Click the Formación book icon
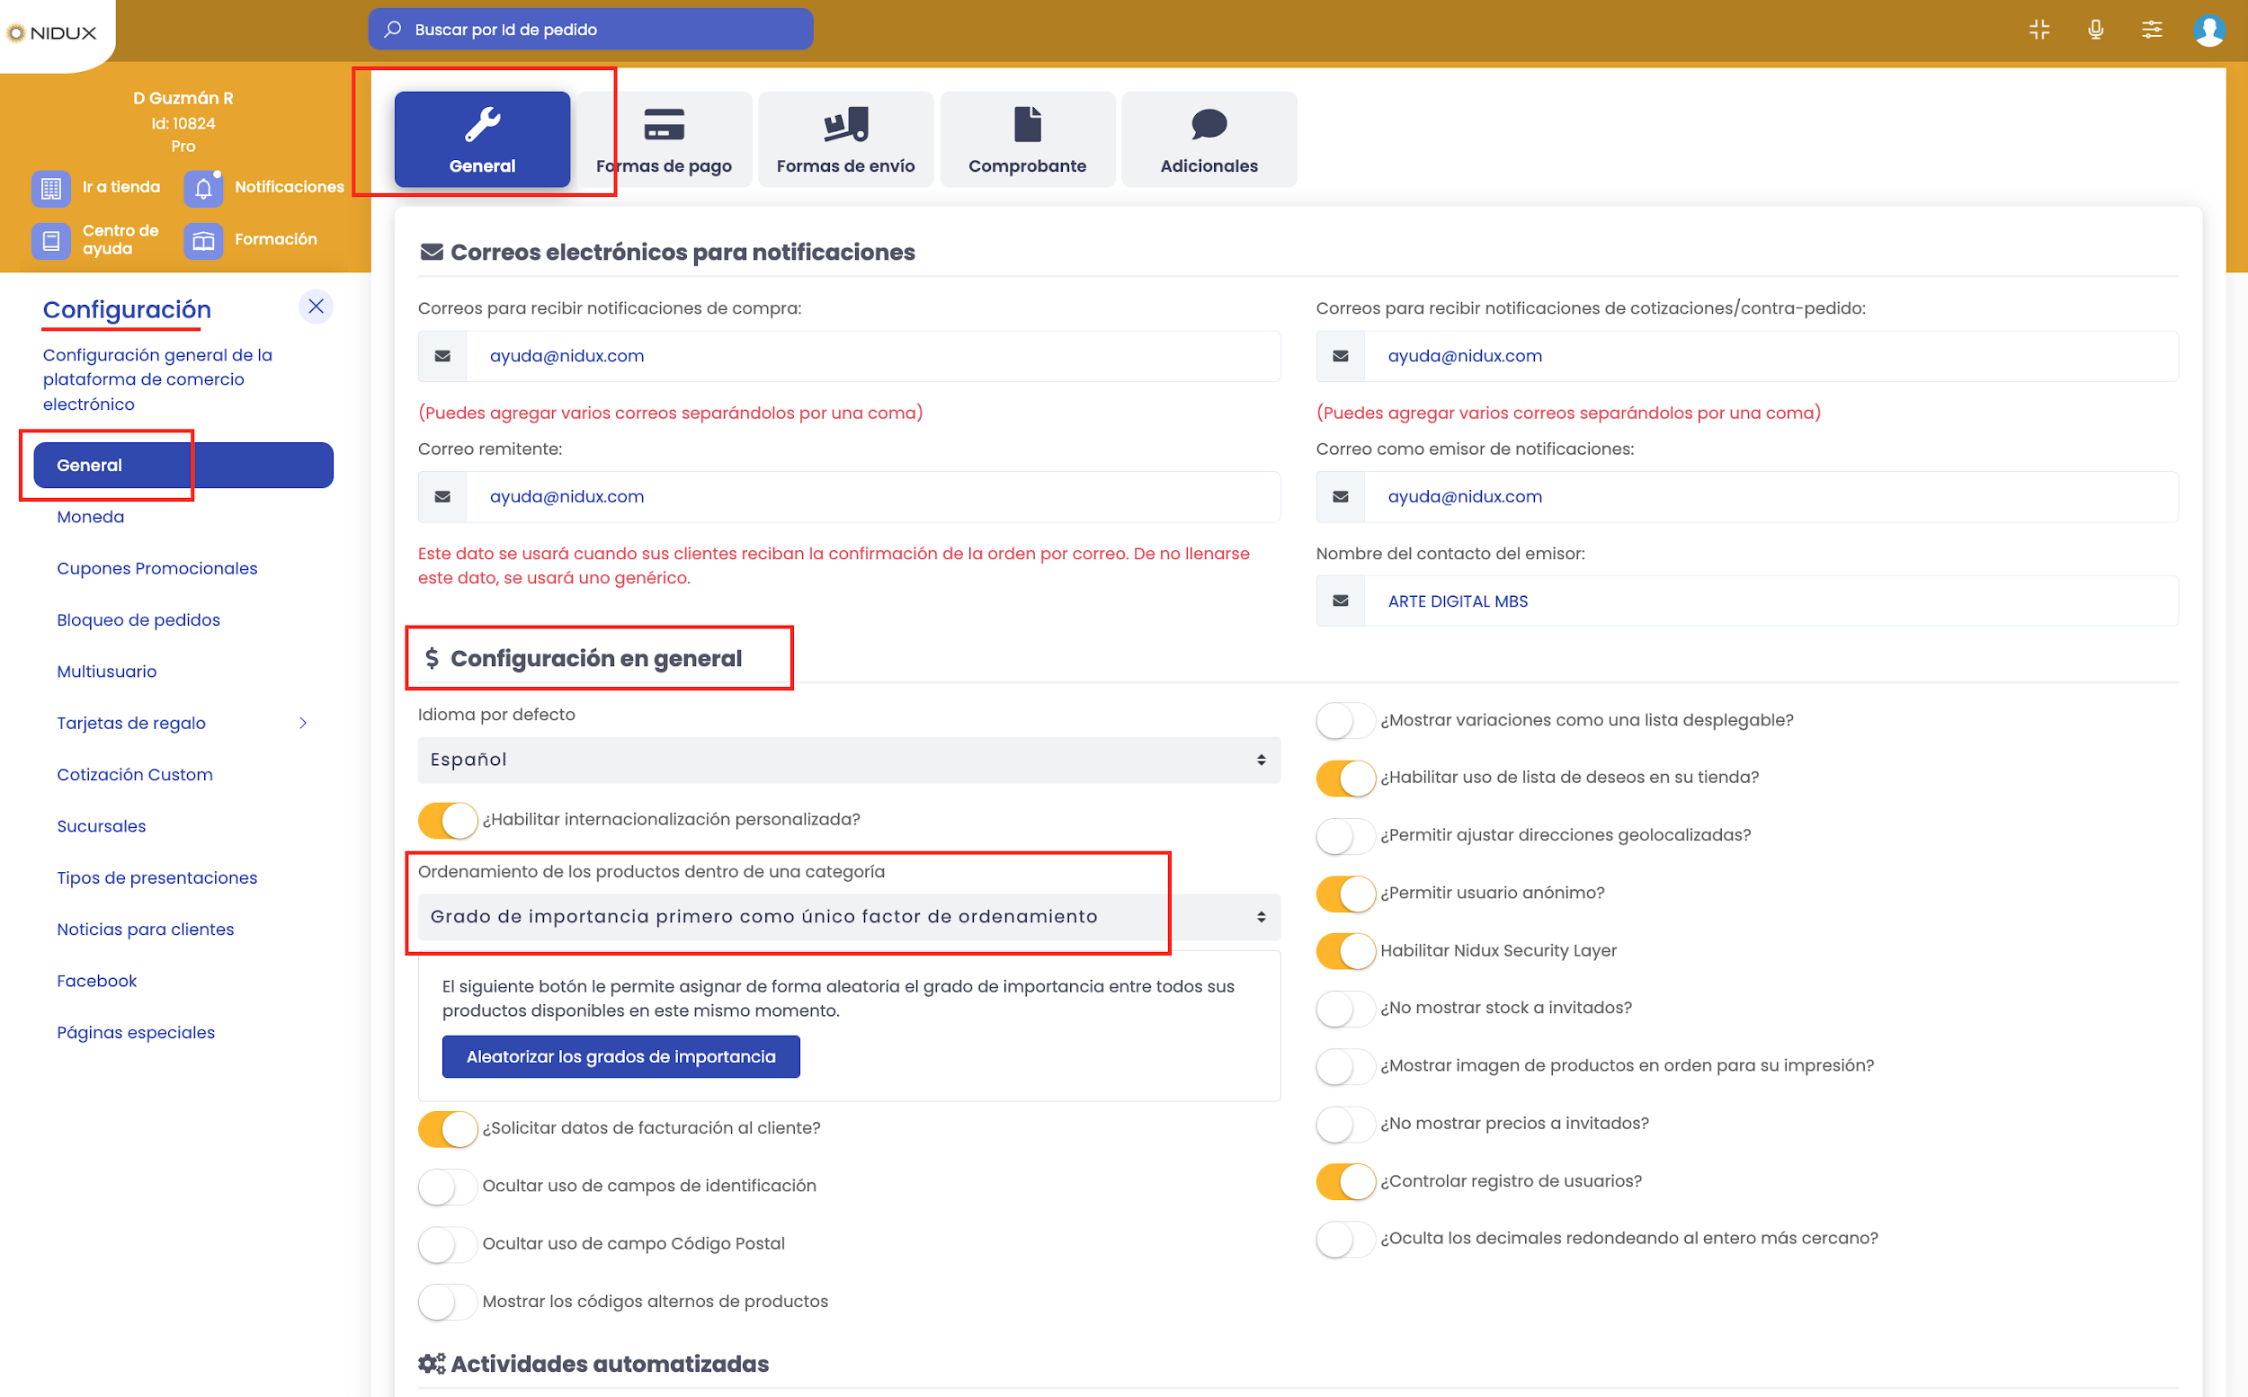Image resolution: width=2248 pixels, height=1397 pixels. coord(203,240)
